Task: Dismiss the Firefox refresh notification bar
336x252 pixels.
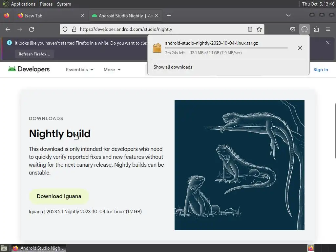Action: tap(328, 43)
